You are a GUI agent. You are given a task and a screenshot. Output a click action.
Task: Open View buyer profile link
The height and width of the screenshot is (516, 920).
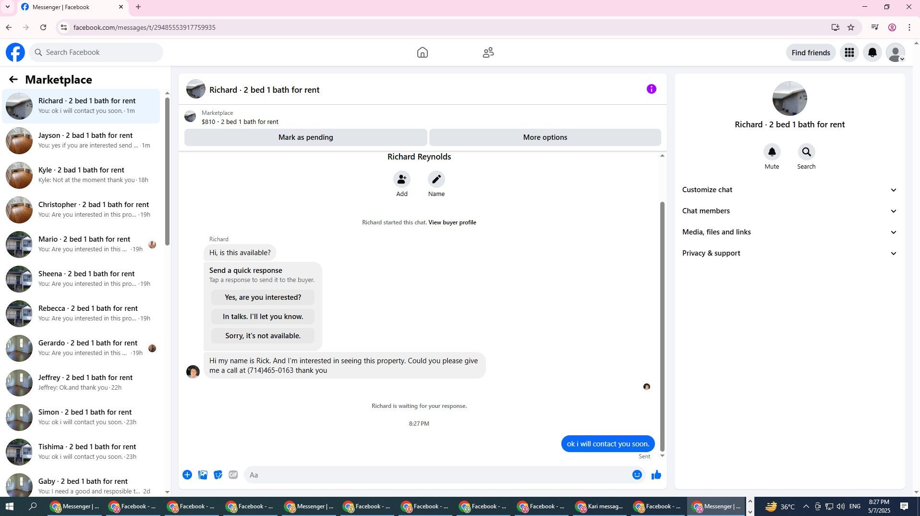(x=452, y=222)
